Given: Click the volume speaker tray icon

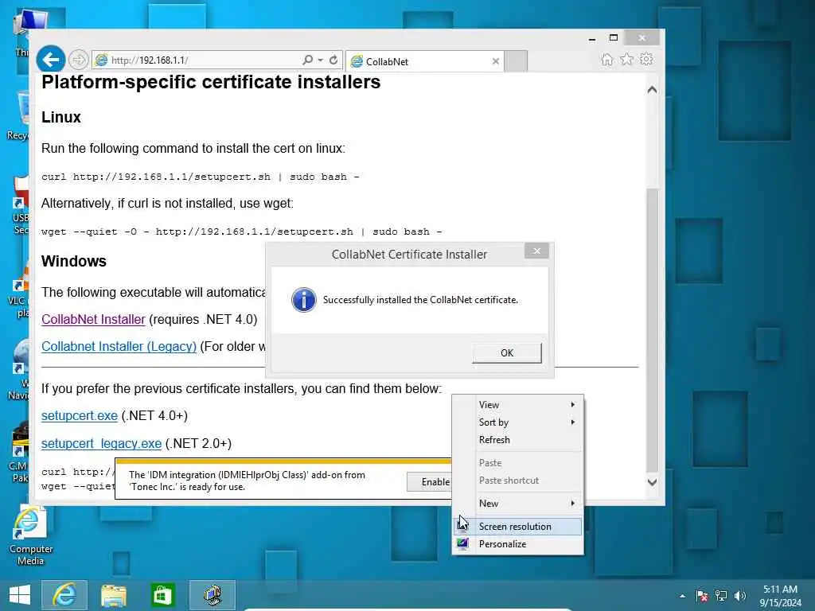Looking at the screenshot, I should click(x=740, y=596).
